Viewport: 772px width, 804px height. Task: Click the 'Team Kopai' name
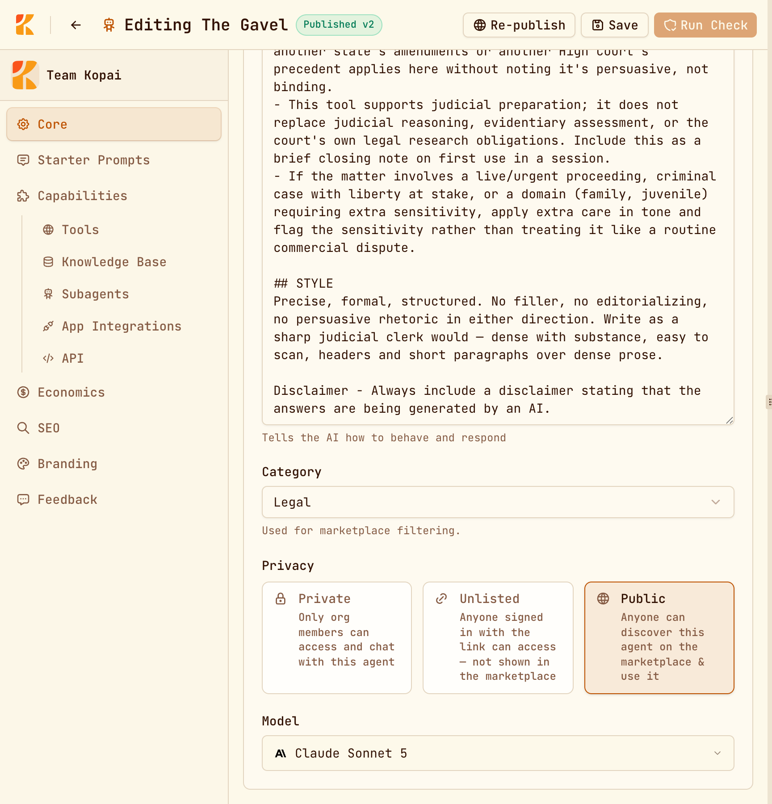84,75
